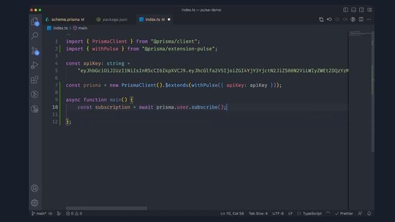Switch to the schema.prisma tab
395x222 pixels.
tap(65, 19)
